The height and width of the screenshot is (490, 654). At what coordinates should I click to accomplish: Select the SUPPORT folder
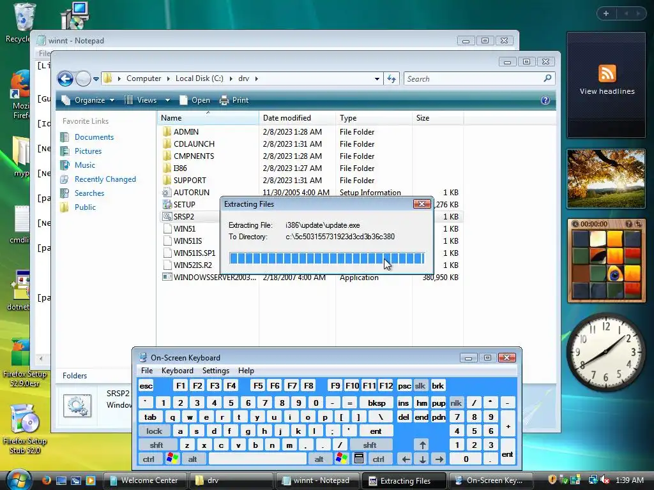(190, 180)
